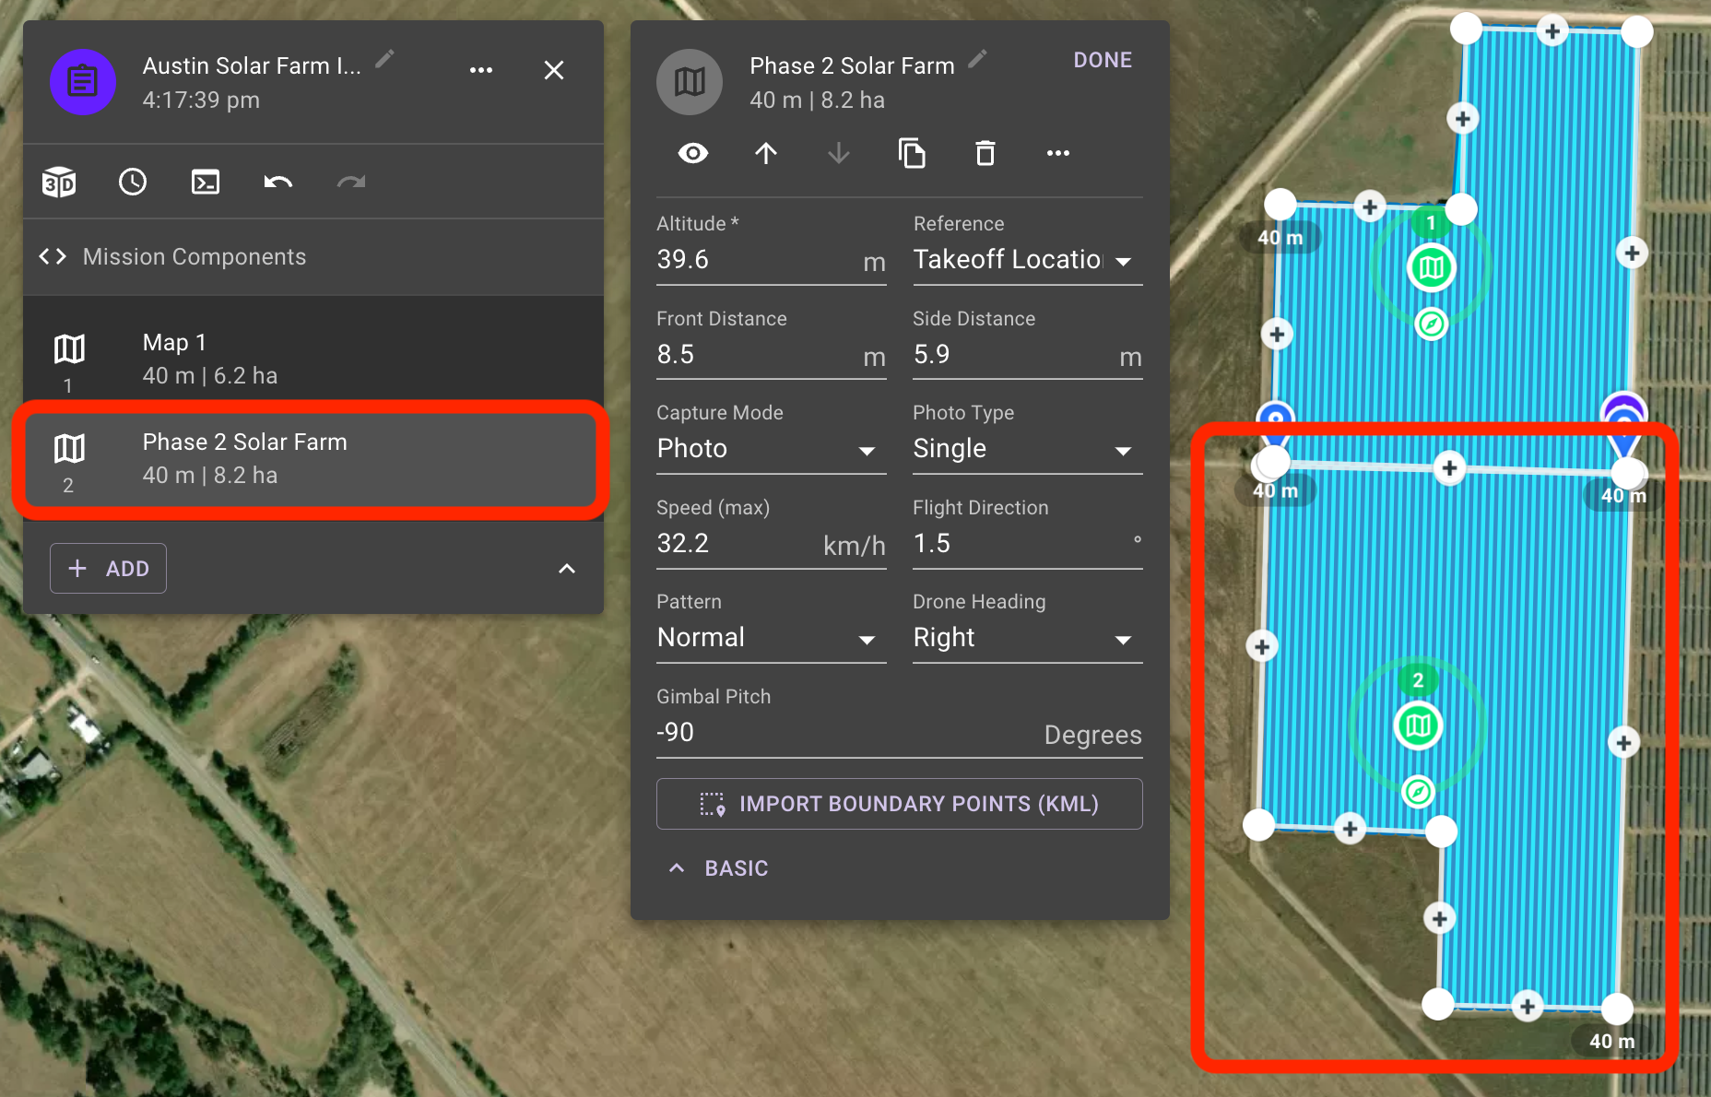Undo the last mission change
The height and width of the screenshot is (1097, 1711).
click(x=277, y=182)
